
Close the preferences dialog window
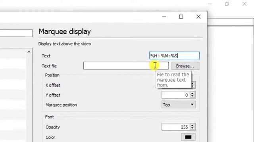click(198, 17)
